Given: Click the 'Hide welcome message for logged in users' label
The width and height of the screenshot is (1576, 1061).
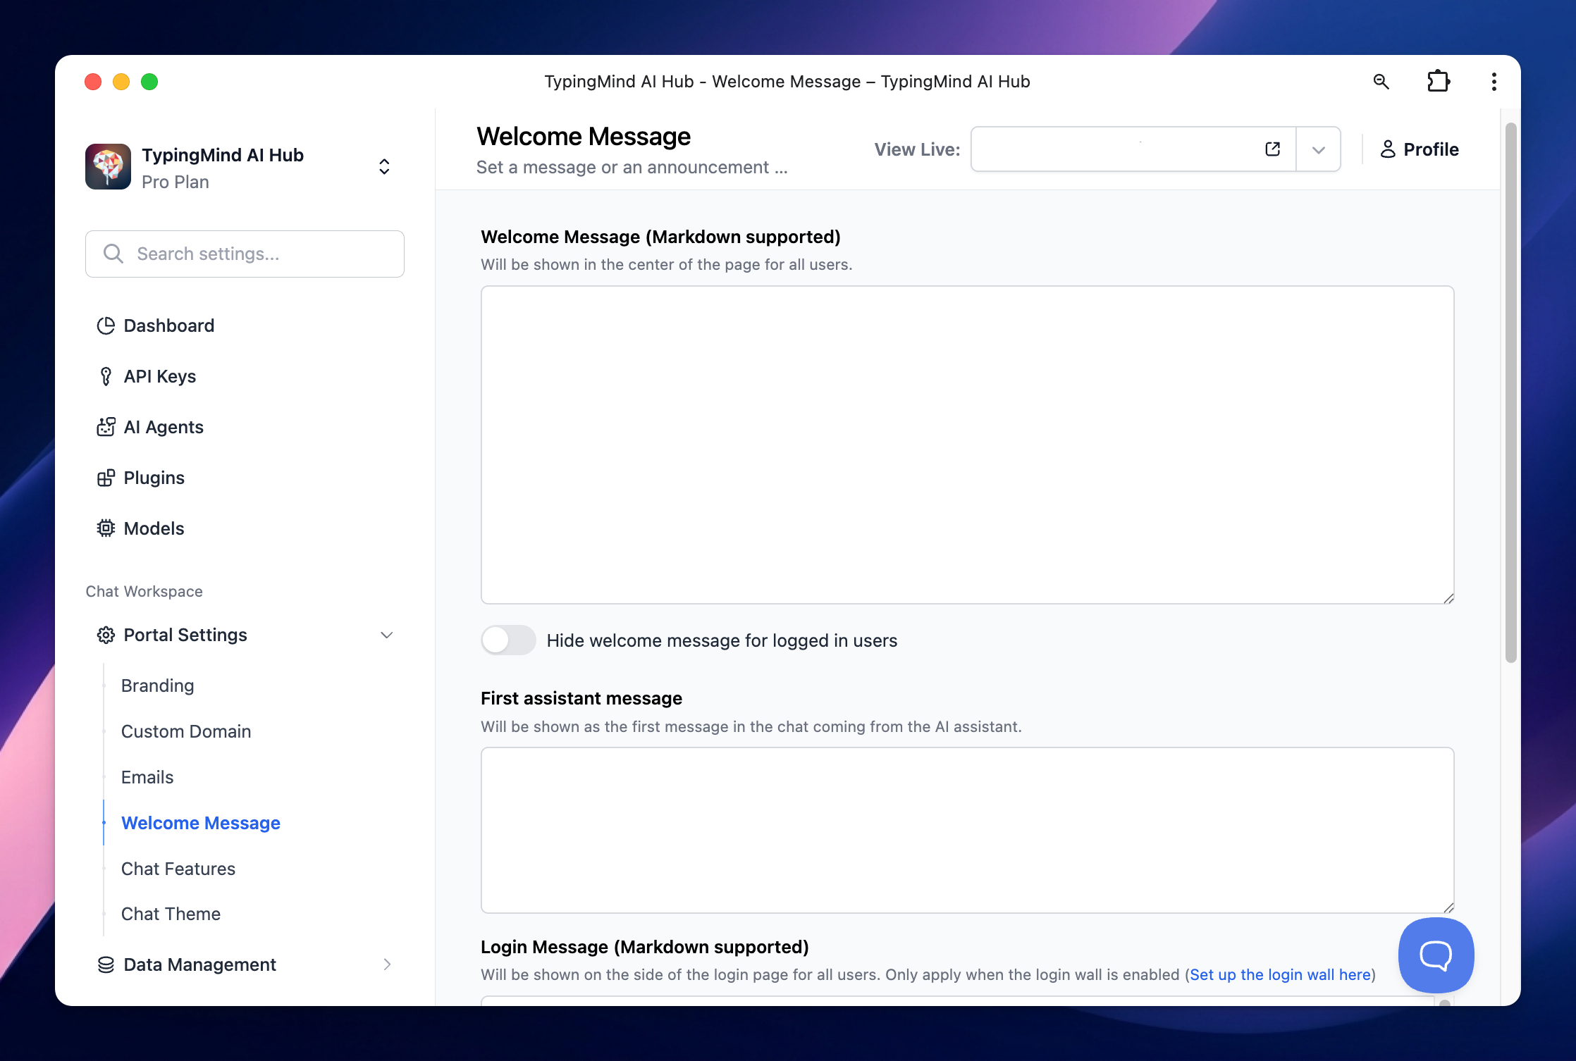Looking at the screenshot, I should coord(722,640).
